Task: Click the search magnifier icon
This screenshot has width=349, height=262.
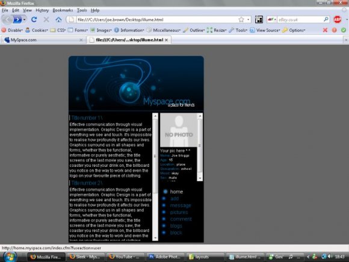Action: point(326,19)
